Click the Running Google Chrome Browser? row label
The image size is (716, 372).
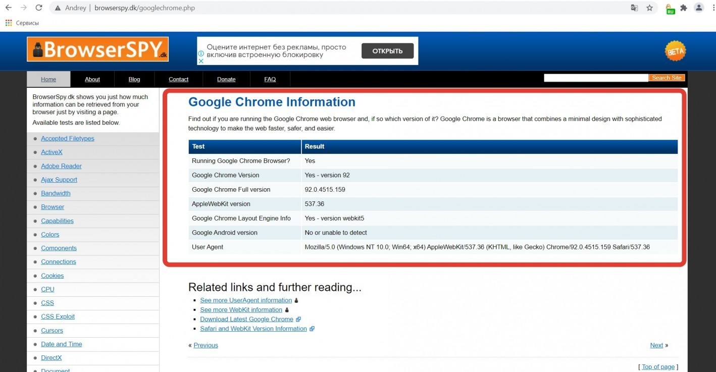[241, 161]
